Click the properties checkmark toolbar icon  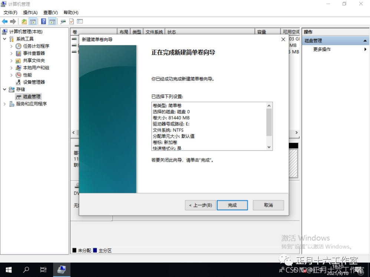tap(72, 21)
